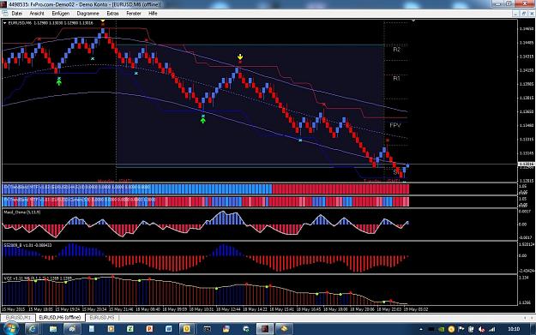The width and height of the screenshot is (536, 335).
Task: Click the chart tabs scroll-left arrow
Action: click(x=525, y=318)
